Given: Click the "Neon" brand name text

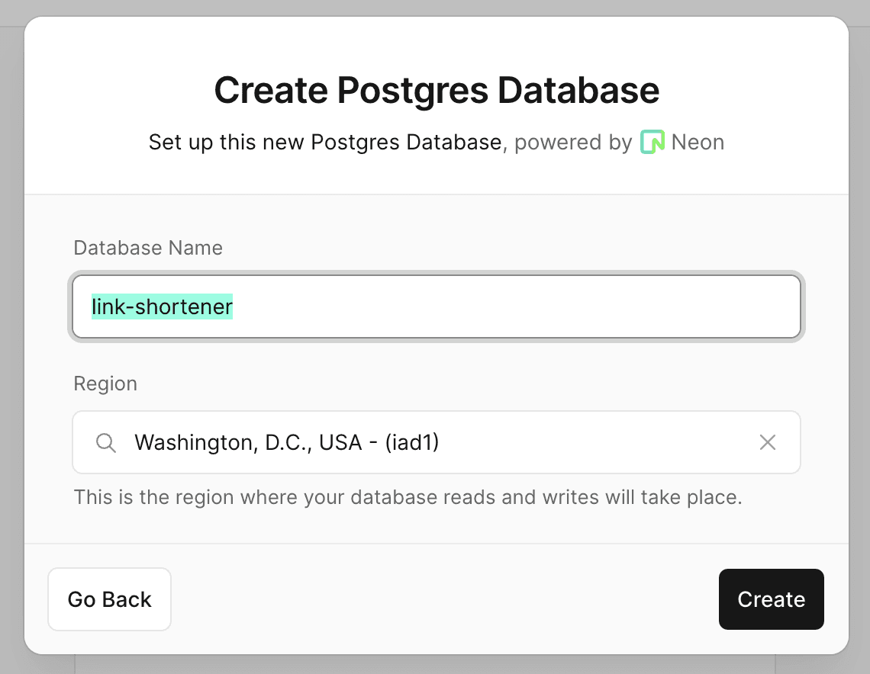Looking at the screenshot, I should pos(698,143).
